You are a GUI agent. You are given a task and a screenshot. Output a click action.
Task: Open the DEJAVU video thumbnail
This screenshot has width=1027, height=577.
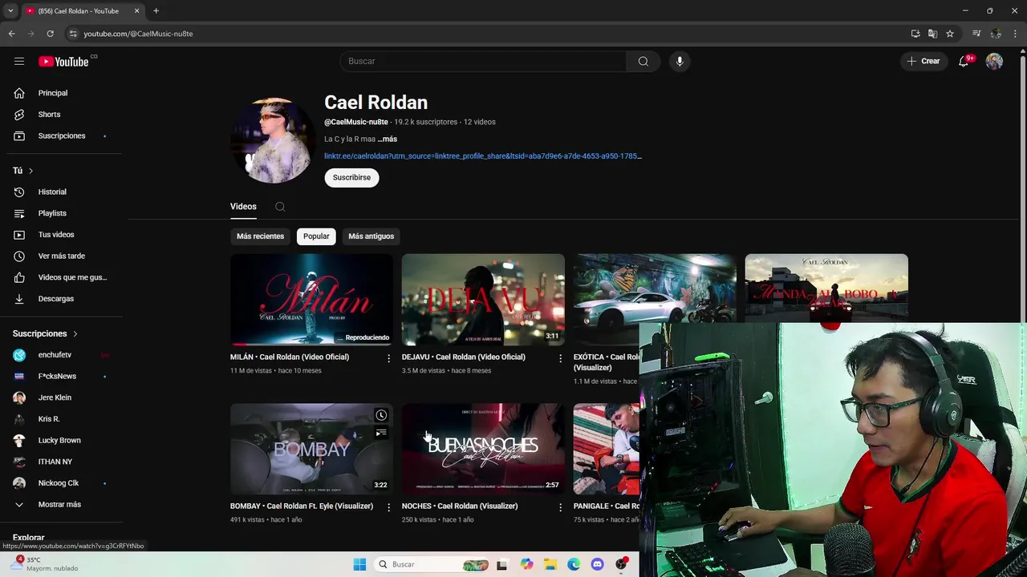[x=483, y=300]
